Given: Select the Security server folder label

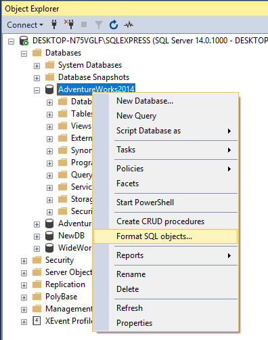Looking at the screenshot, I should point(60,260).
